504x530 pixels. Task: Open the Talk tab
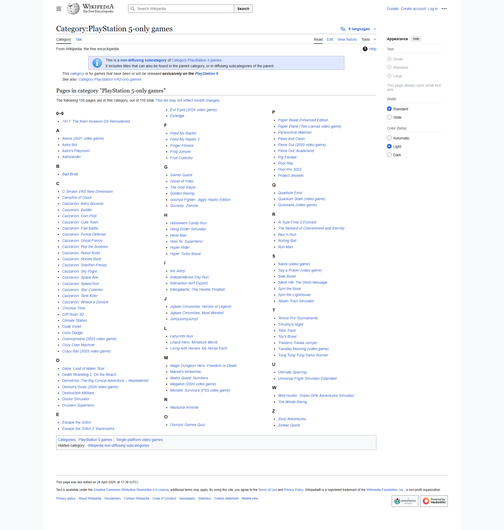point(78,39)
